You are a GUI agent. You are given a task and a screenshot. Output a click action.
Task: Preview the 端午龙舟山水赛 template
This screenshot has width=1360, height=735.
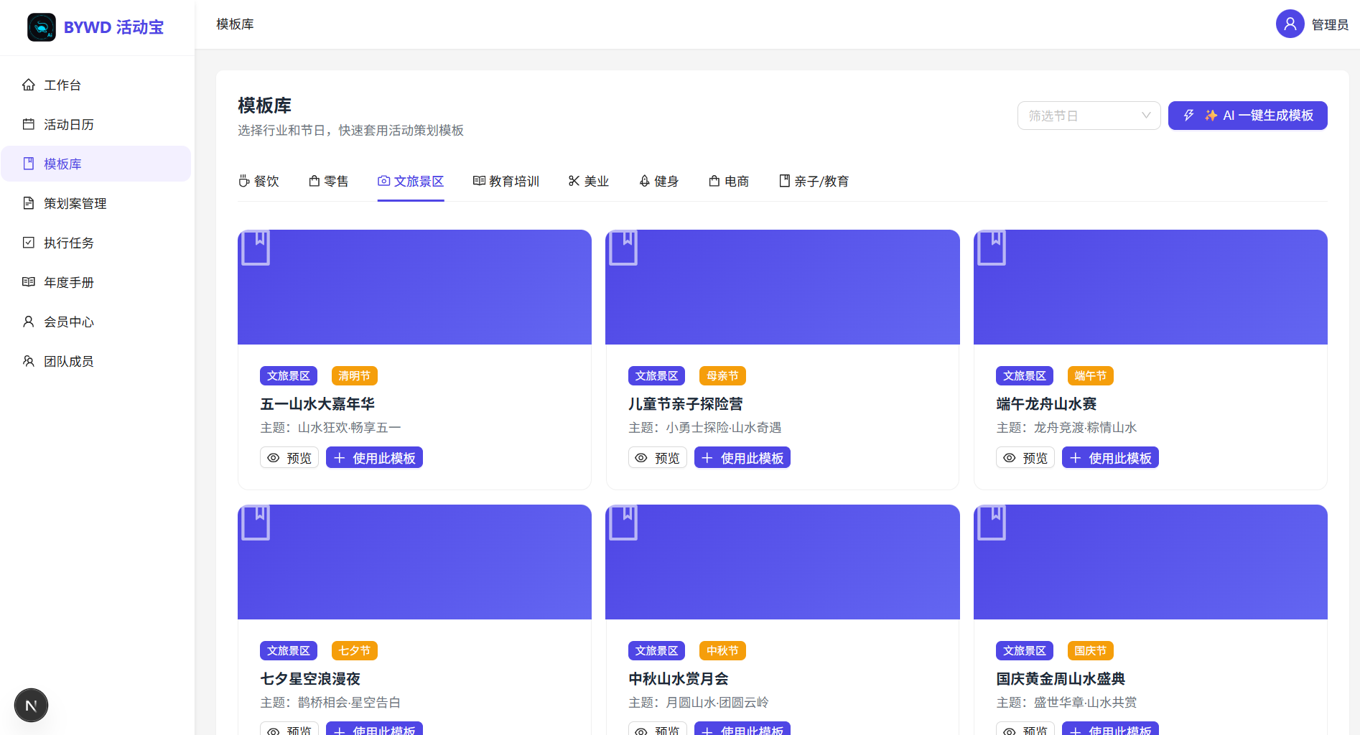[1025, 457]
